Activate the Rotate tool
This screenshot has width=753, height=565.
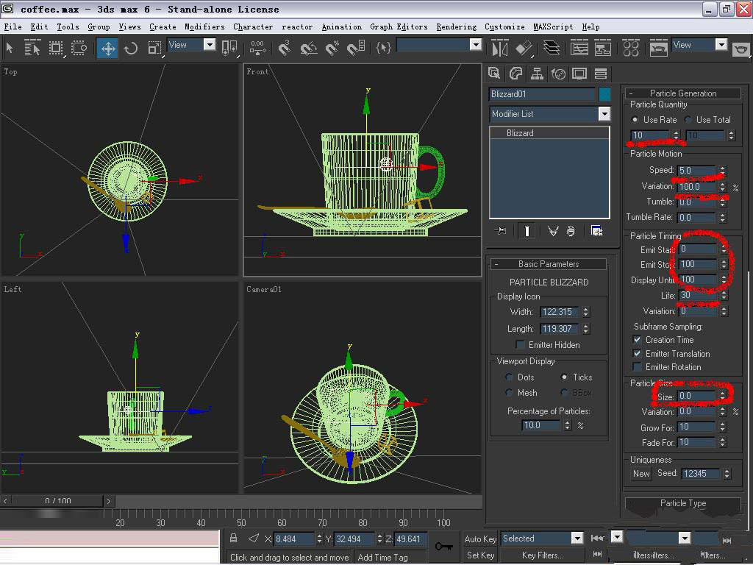[131, 49]
